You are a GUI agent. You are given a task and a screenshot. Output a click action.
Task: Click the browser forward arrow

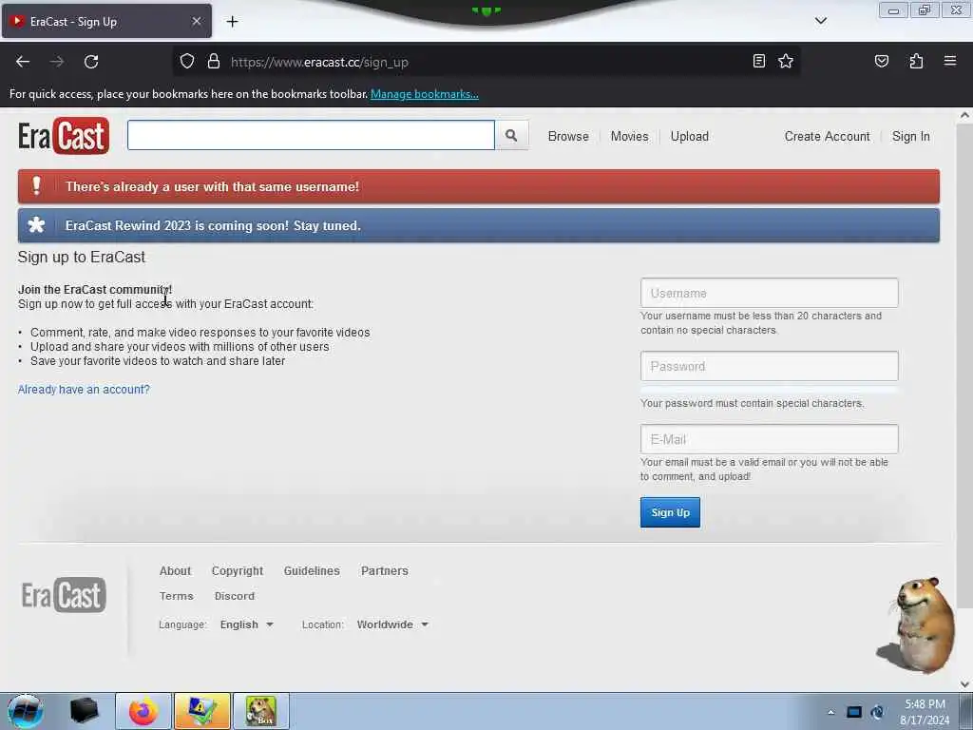coord(57,62)
